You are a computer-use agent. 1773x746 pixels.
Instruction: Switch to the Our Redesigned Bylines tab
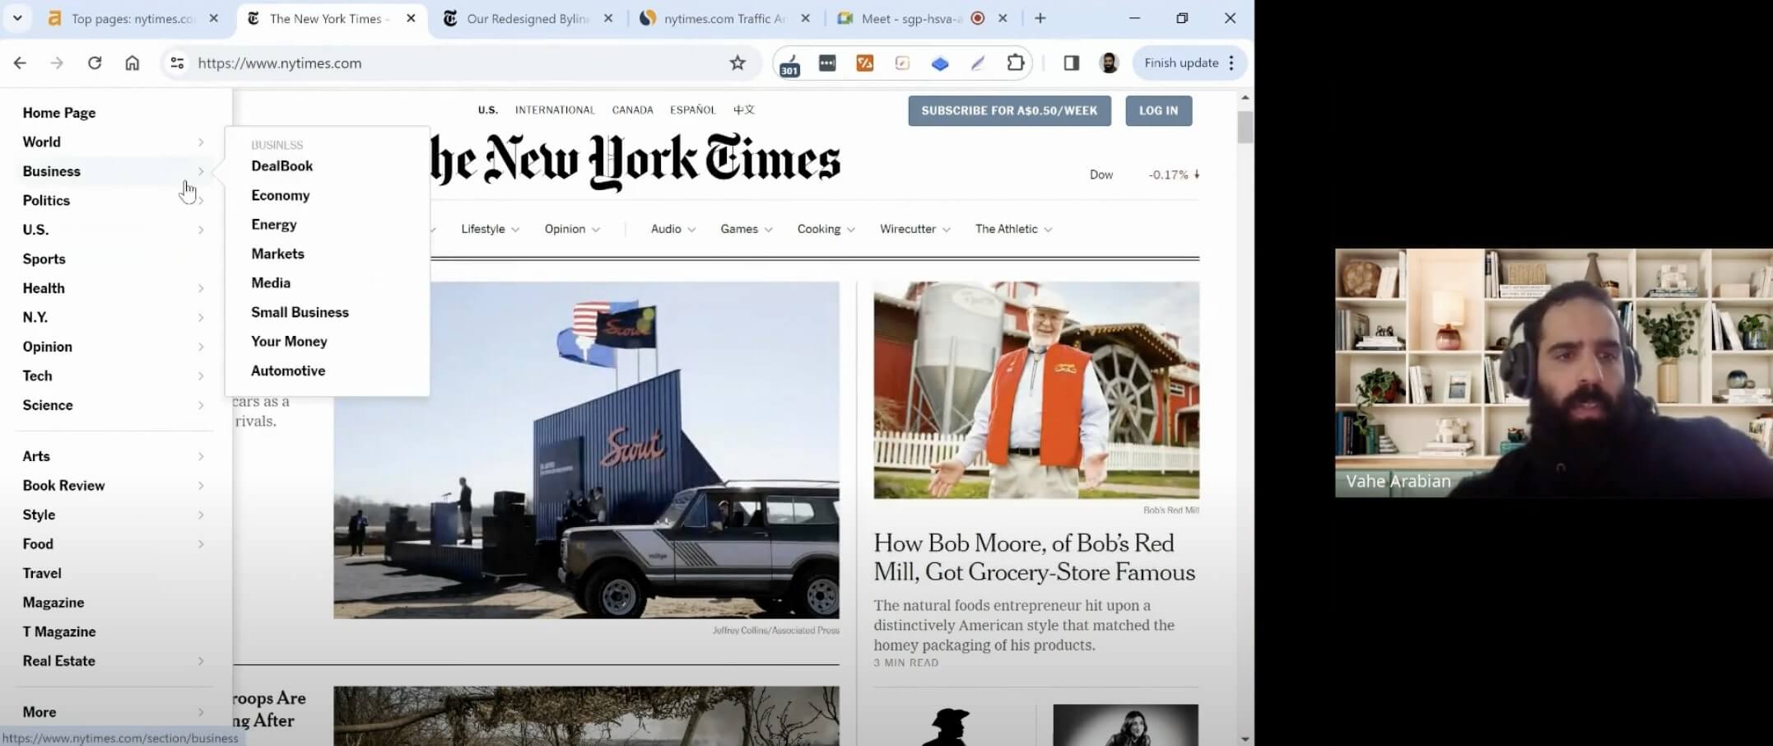pyautogui.click(x=527, y=18)
